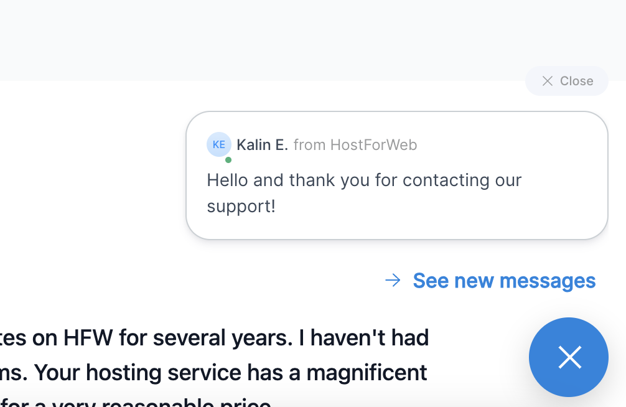626x407 pixels.
Task: Select the agent name Kalin E.
Action: 262,145
